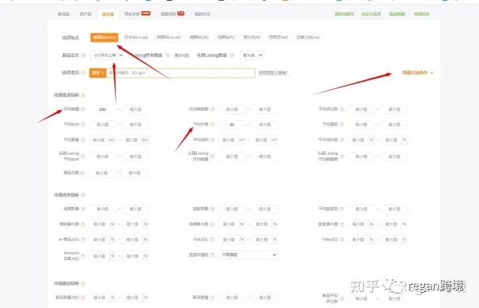Switch to the 选市场 tab
The width and height of the screenshot is (479, 308).
coord(108,14)
